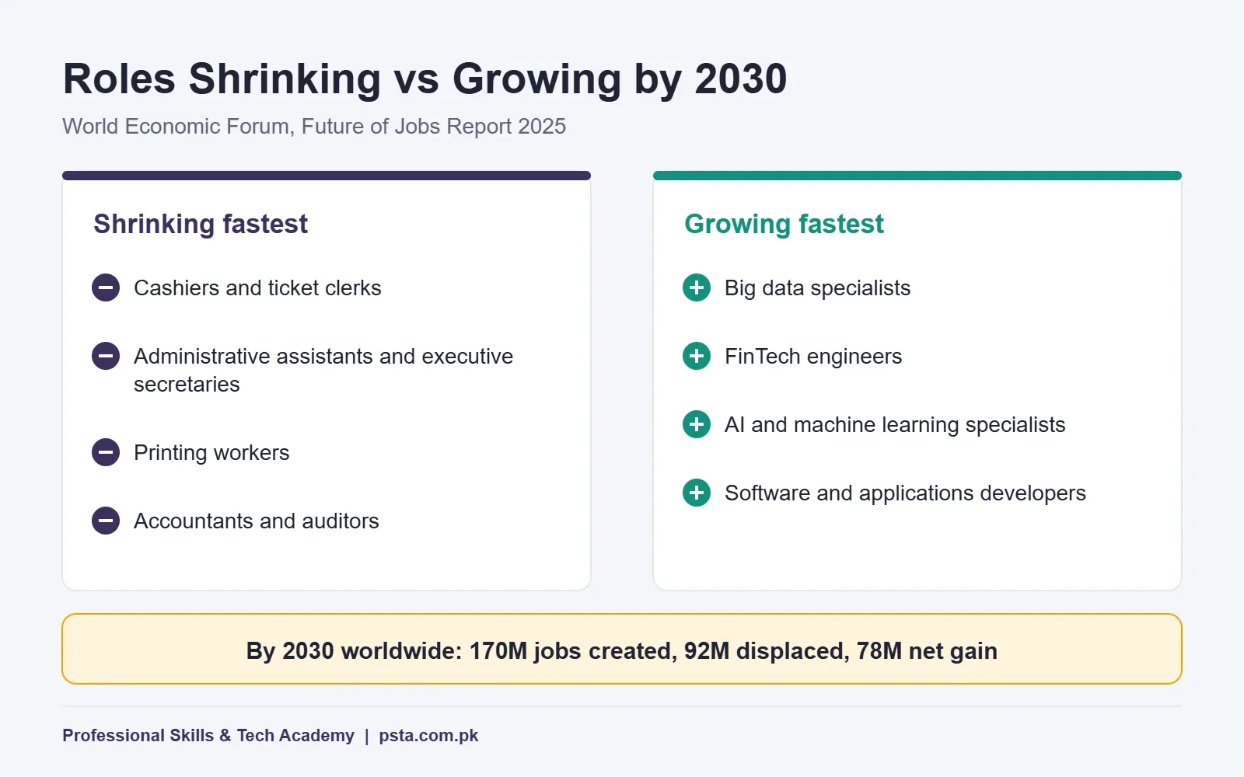Click the text 'FinTech engineers'
This screenshot has height=777, width=1244.
coord(813,356)
